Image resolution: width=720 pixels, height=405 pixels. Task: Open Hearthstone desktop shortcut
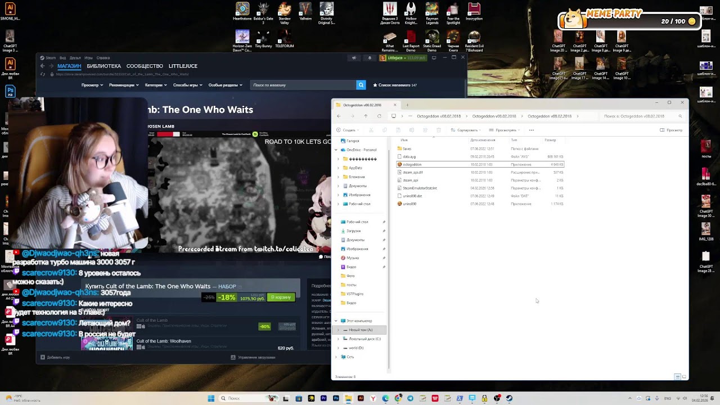[x=242, y=12]
